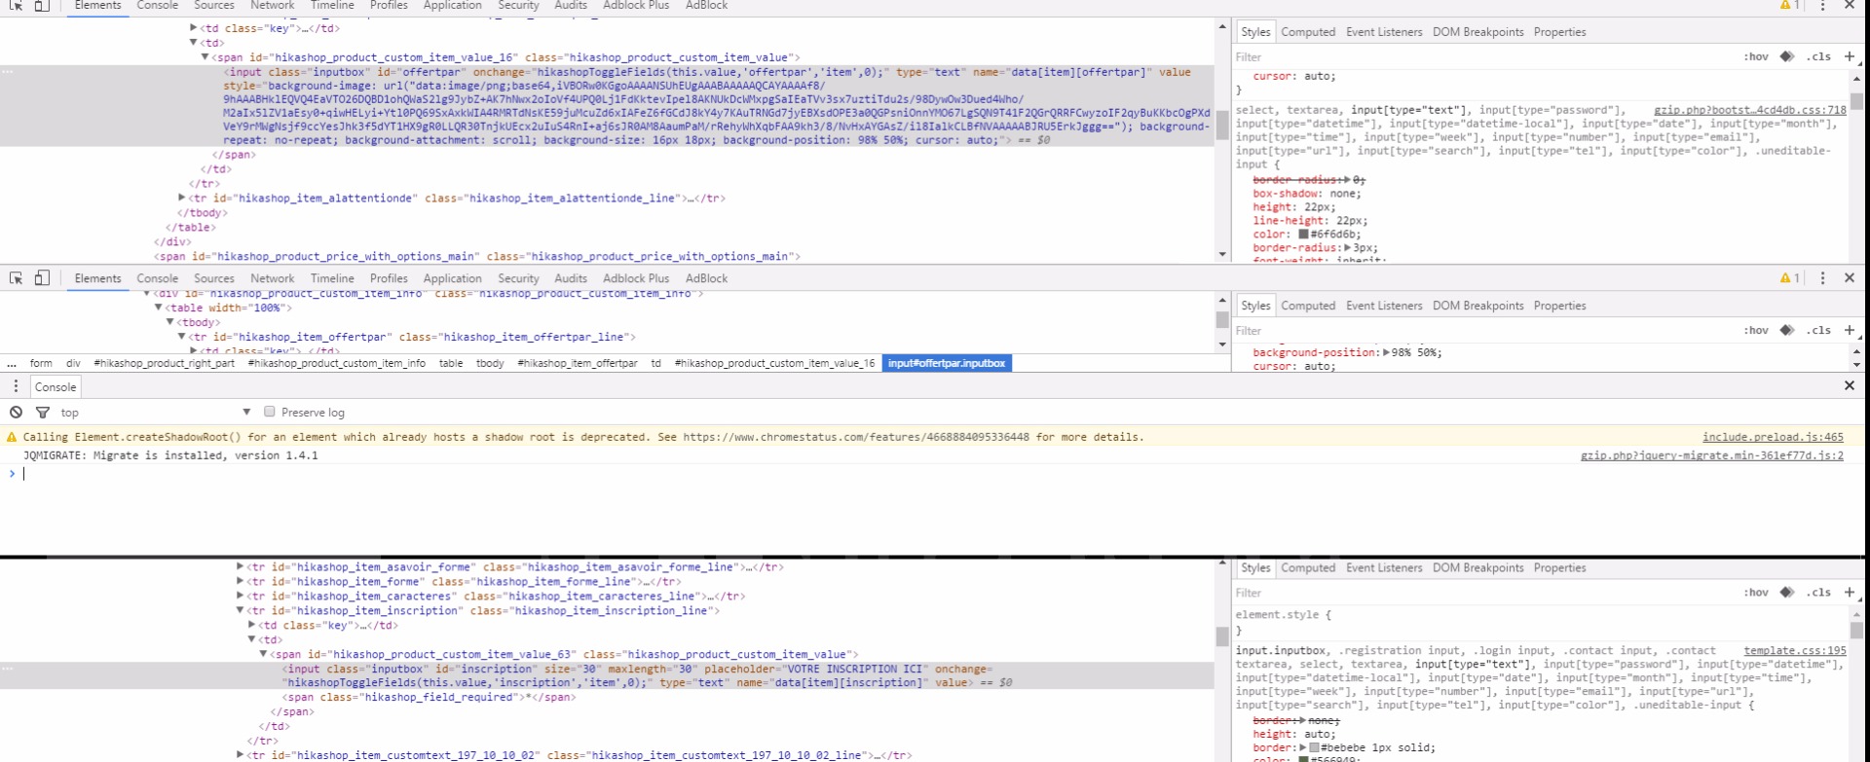Click the diamond animations icon in the bottom Styles pane
This screenshot has height=762, width=1870.
[x=1787, y=592]
